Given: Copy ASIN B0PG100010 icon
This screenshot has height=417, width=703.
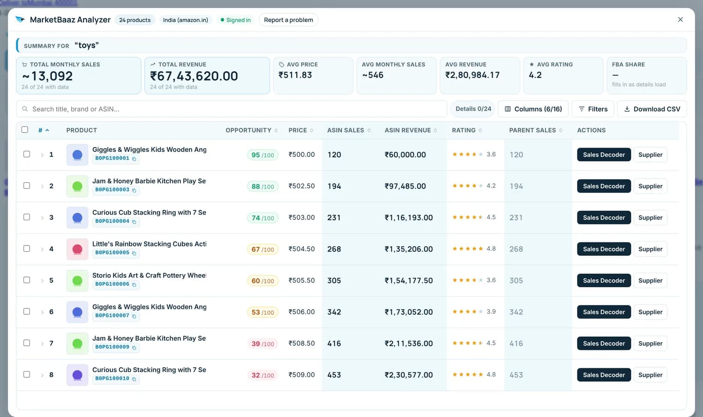Looking at the screenshot, I should [x=134, y=379].
